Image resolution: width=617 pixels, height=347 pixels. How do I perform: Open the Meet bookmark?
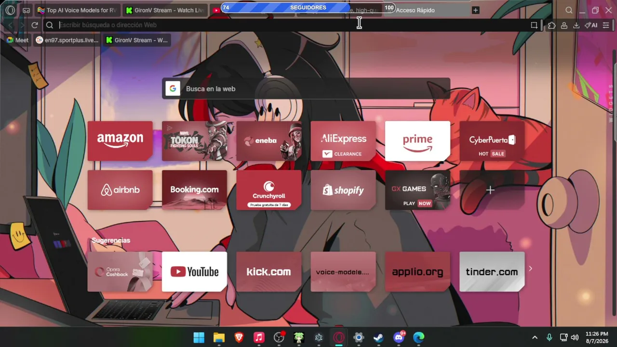[17, 40]
